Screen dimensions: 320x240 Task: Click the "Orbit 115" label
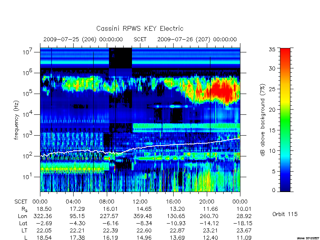coord(285,214)
